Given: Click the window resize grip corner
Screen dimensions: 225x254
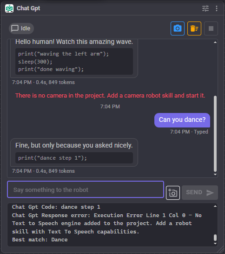Looking at the screenshot, I should click(220, 249).
